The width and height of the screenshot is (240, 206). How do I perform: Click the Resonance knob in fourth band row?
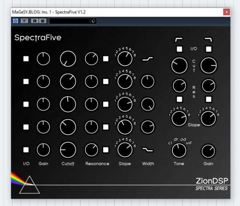point(91,127)
